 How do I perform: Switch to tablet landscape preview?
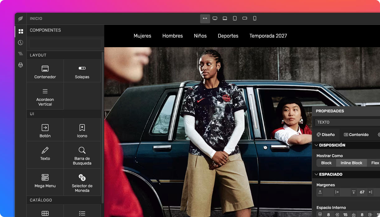click(x=245, y=19)
